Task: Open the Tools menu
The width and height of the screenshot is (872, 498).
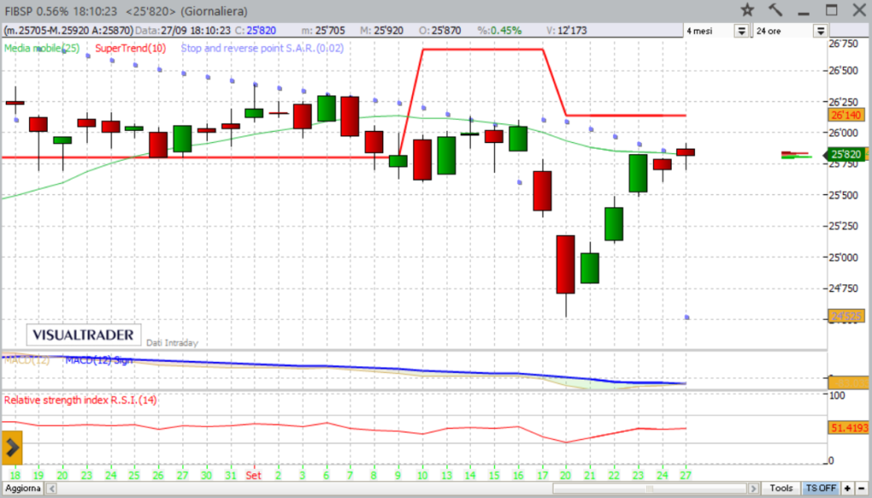Action: click(781, 489)
